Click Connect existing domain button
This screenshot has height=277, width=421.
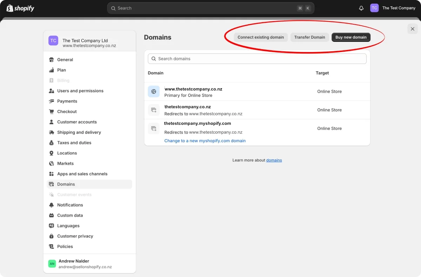pos(261,37)
